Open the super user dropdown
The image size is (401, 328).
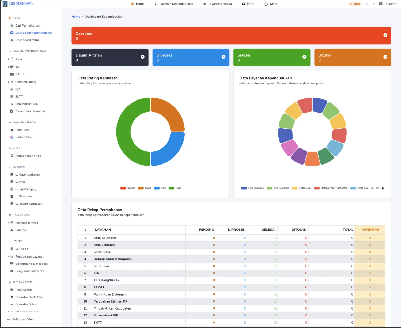point(391,4)
